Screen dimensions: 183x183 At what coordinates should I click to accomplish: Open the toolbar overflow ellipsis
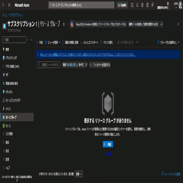click(x=137, y=42)
